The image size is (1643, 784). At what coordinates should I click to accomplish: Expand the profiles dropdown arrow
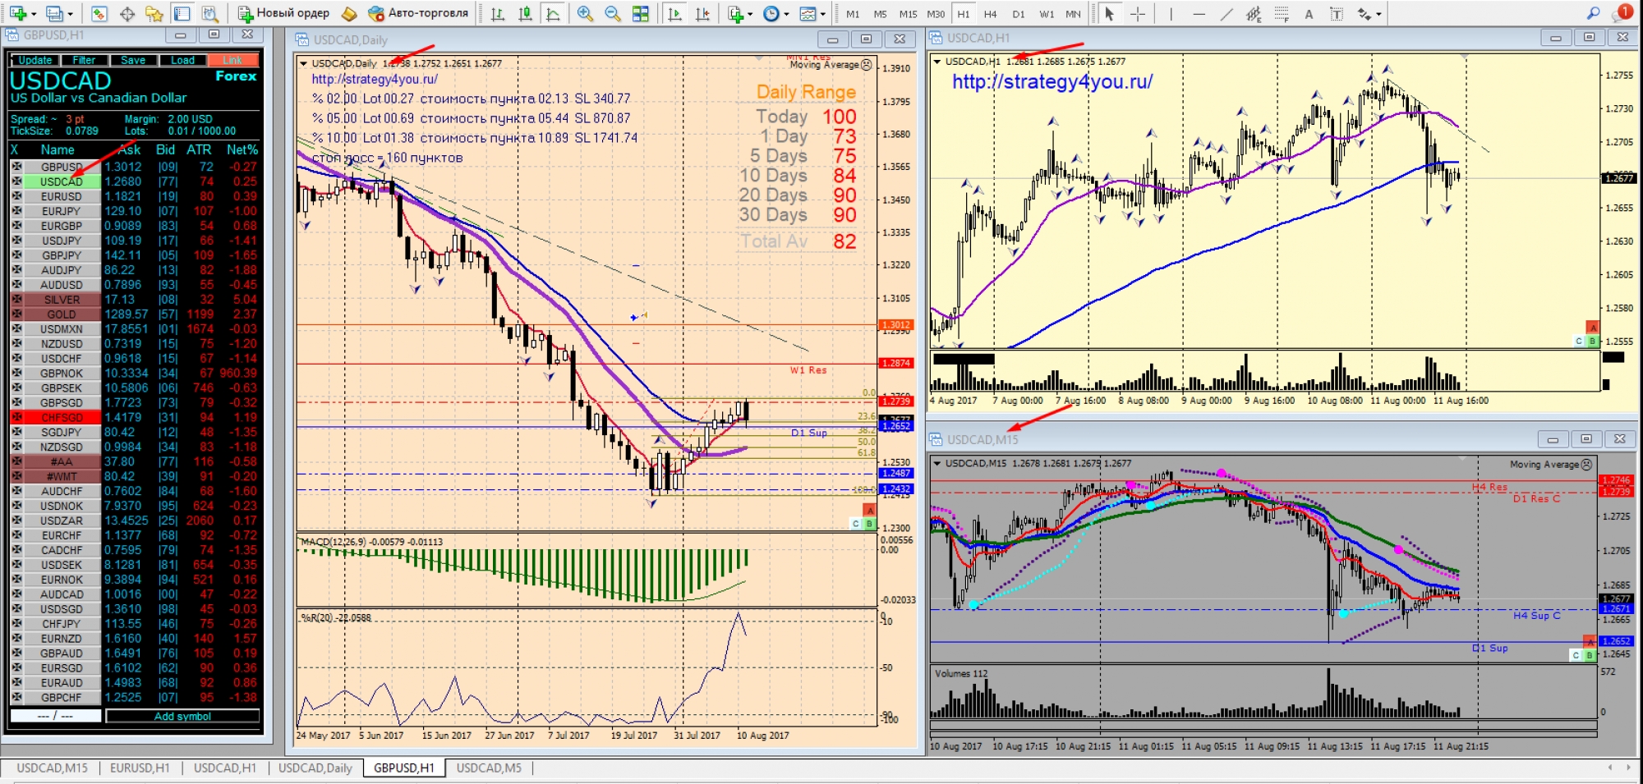70,14
